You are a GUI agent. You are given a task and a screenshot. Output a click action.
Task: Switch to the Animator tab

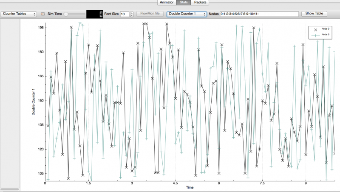pyautogui.click(x=167, y=3)
